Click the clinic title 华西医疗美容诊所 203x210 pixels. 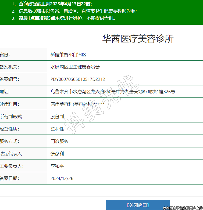pyautogui.click(x=138, y=39)
